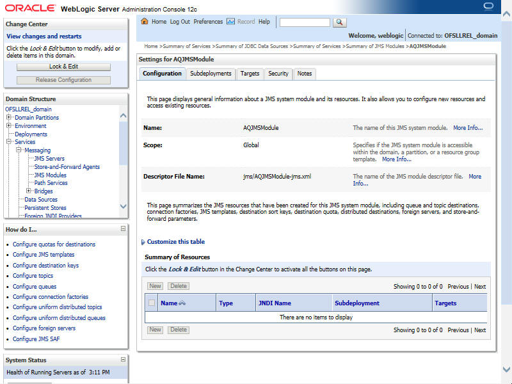Click the top Delete button above table

tap(179, 286)
